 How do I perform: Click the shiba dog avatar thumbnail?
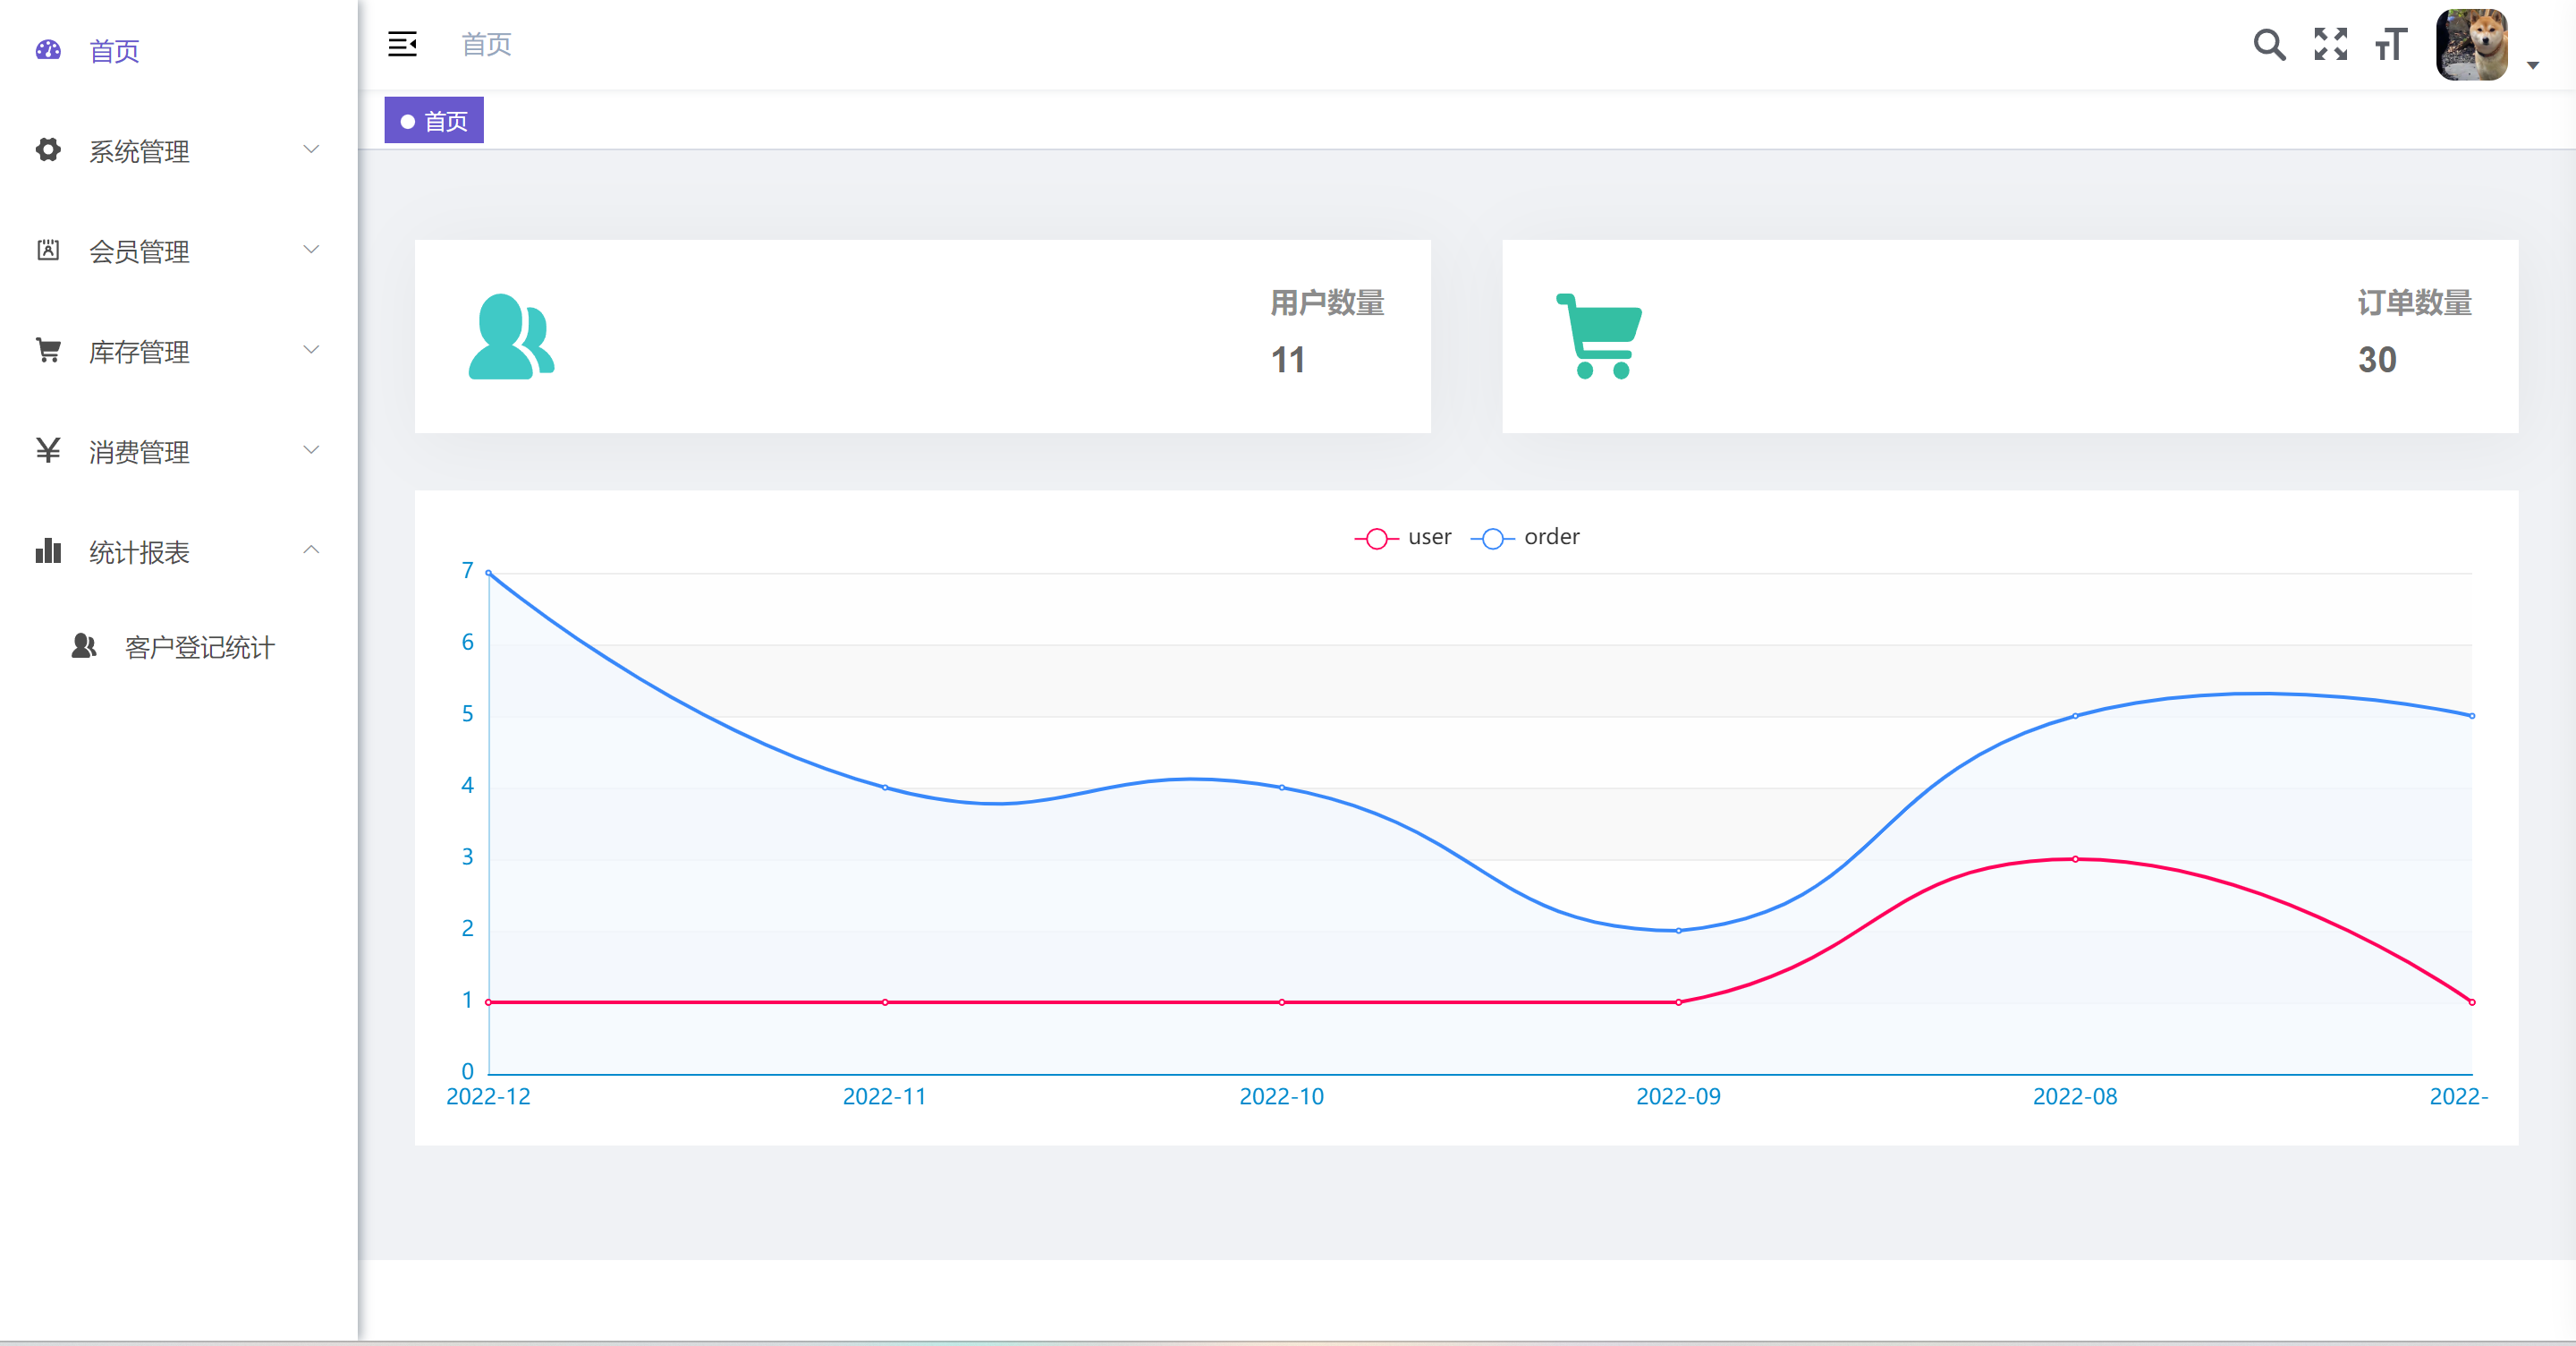pyautogui.click(x=2472, y=45)
